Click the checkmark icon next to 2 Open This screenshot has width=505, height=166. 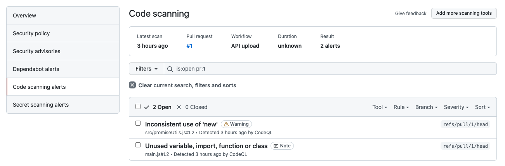point(147,107)
